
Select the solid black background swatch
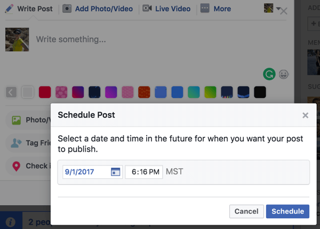coord(260,92)
